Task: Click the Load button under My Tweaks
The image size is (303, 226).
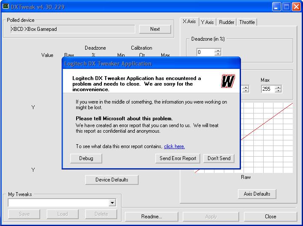Action: click(x=62, y=214)
